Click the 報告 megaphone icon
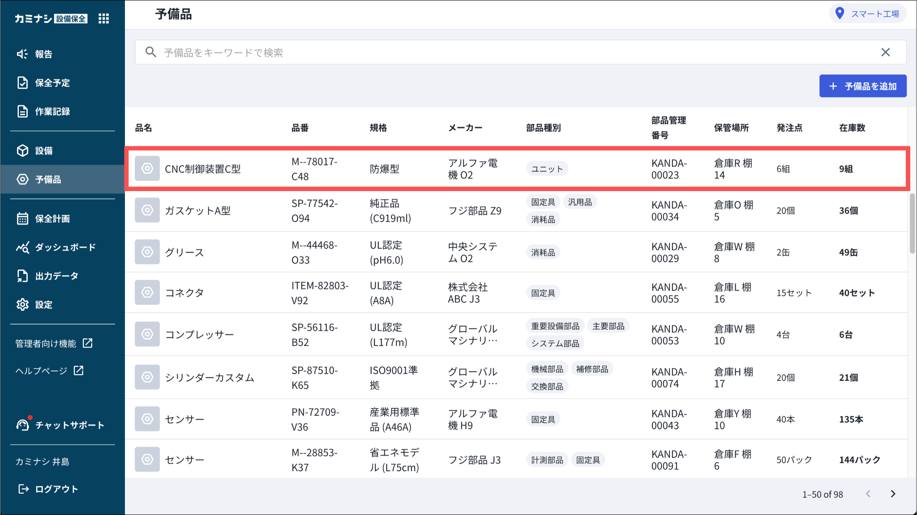This screenshot has height=515, width=917. pyautogui.click(x=22, y=54)
